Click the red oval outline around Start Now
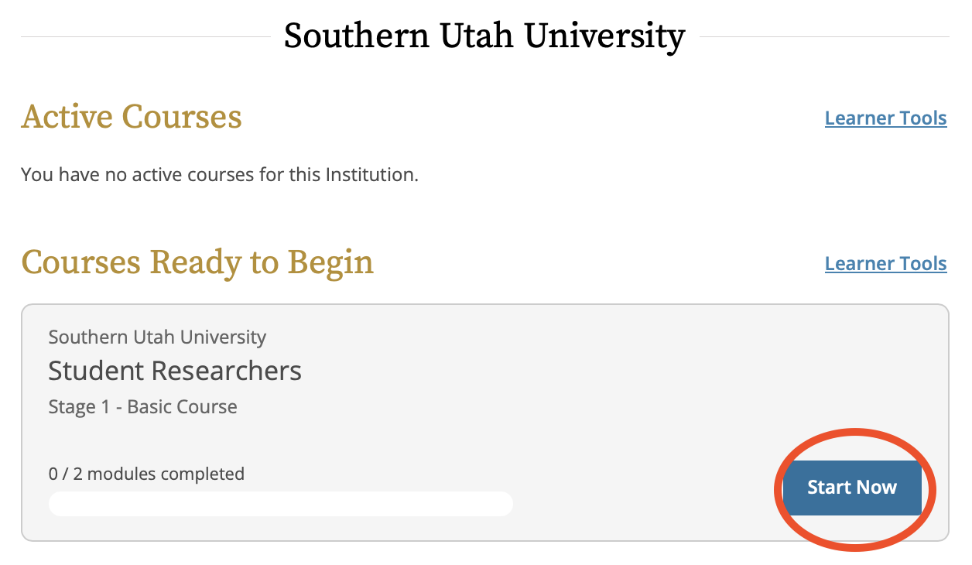 pos(855,431)
